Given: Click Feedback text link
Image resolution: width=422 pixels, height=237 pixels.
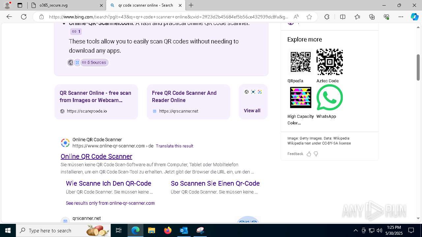Looking at the screenshot, I should point(295,154).
